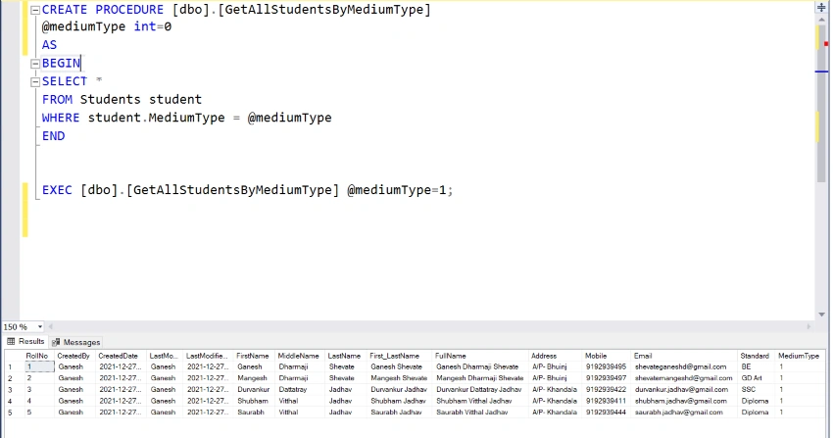Click the FirstName cell Durvankur
The width and height of the screenshot is (833, 438).
point(254,390)
